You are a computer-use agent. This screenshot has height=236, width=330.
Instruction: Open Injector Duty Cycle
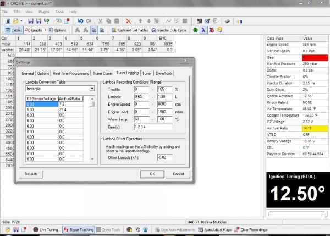click(x=169, y=30)
